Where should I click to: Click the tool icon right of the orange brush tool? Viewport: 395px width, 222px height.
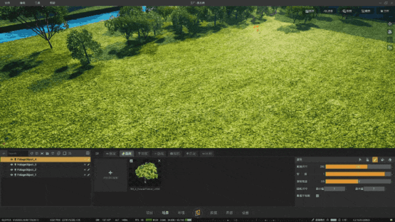tap(383, 160)
